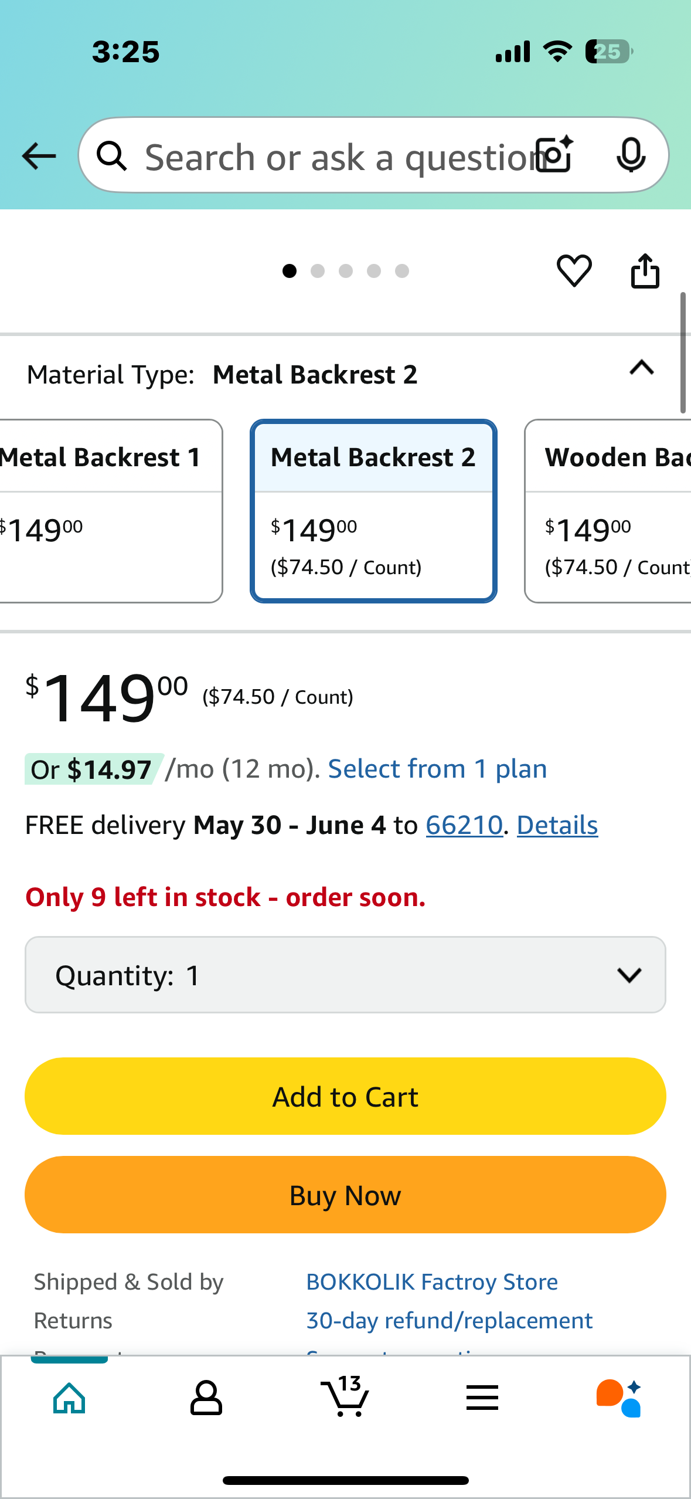Select Metal Backrest 2 option
691x1499 pixels.
pos(373,511)
